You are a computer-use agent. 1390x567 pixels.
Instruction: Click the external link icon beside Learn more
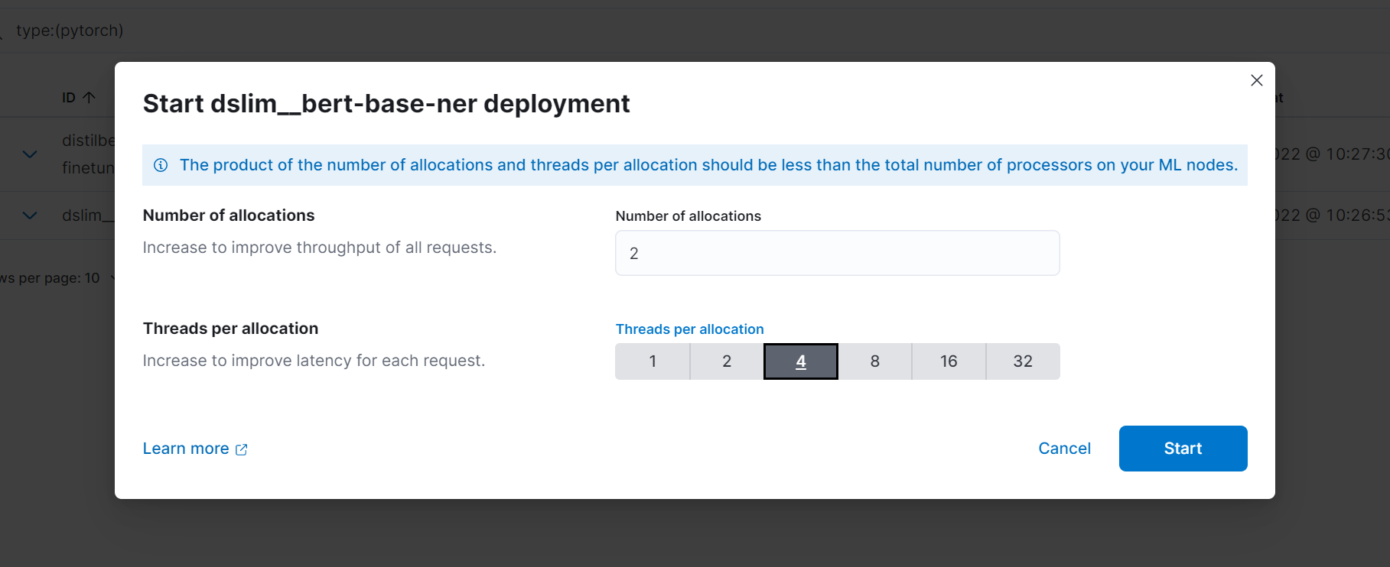242,449
